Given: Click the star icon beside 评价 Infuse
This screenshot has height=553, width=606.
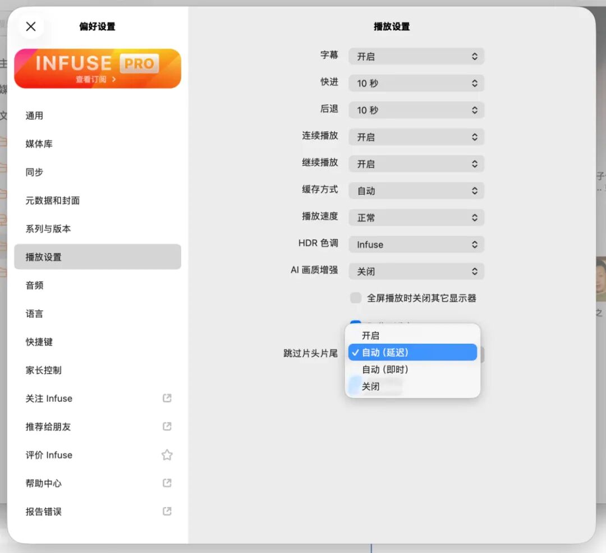Looking at the screenshot, I should coord(167,455).
